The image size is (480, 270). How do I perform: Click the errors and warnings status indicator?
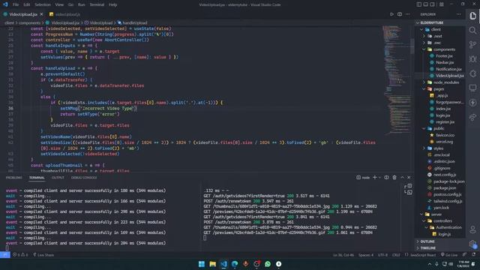20,255
